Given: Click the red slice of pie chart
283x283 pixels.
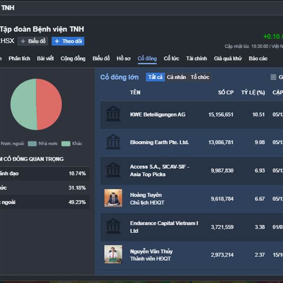Looking at the screenshot, I should click(x=49, y=104).
